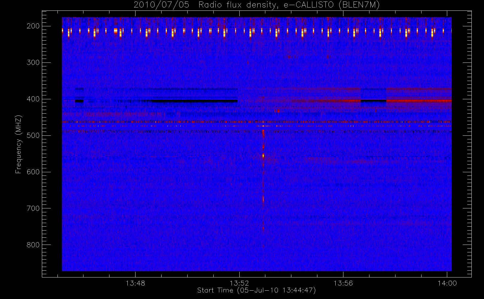Click the 'Frequency (MHZ)' axis label
Viewport: 484px width, 299px height.
pos(19,144)
